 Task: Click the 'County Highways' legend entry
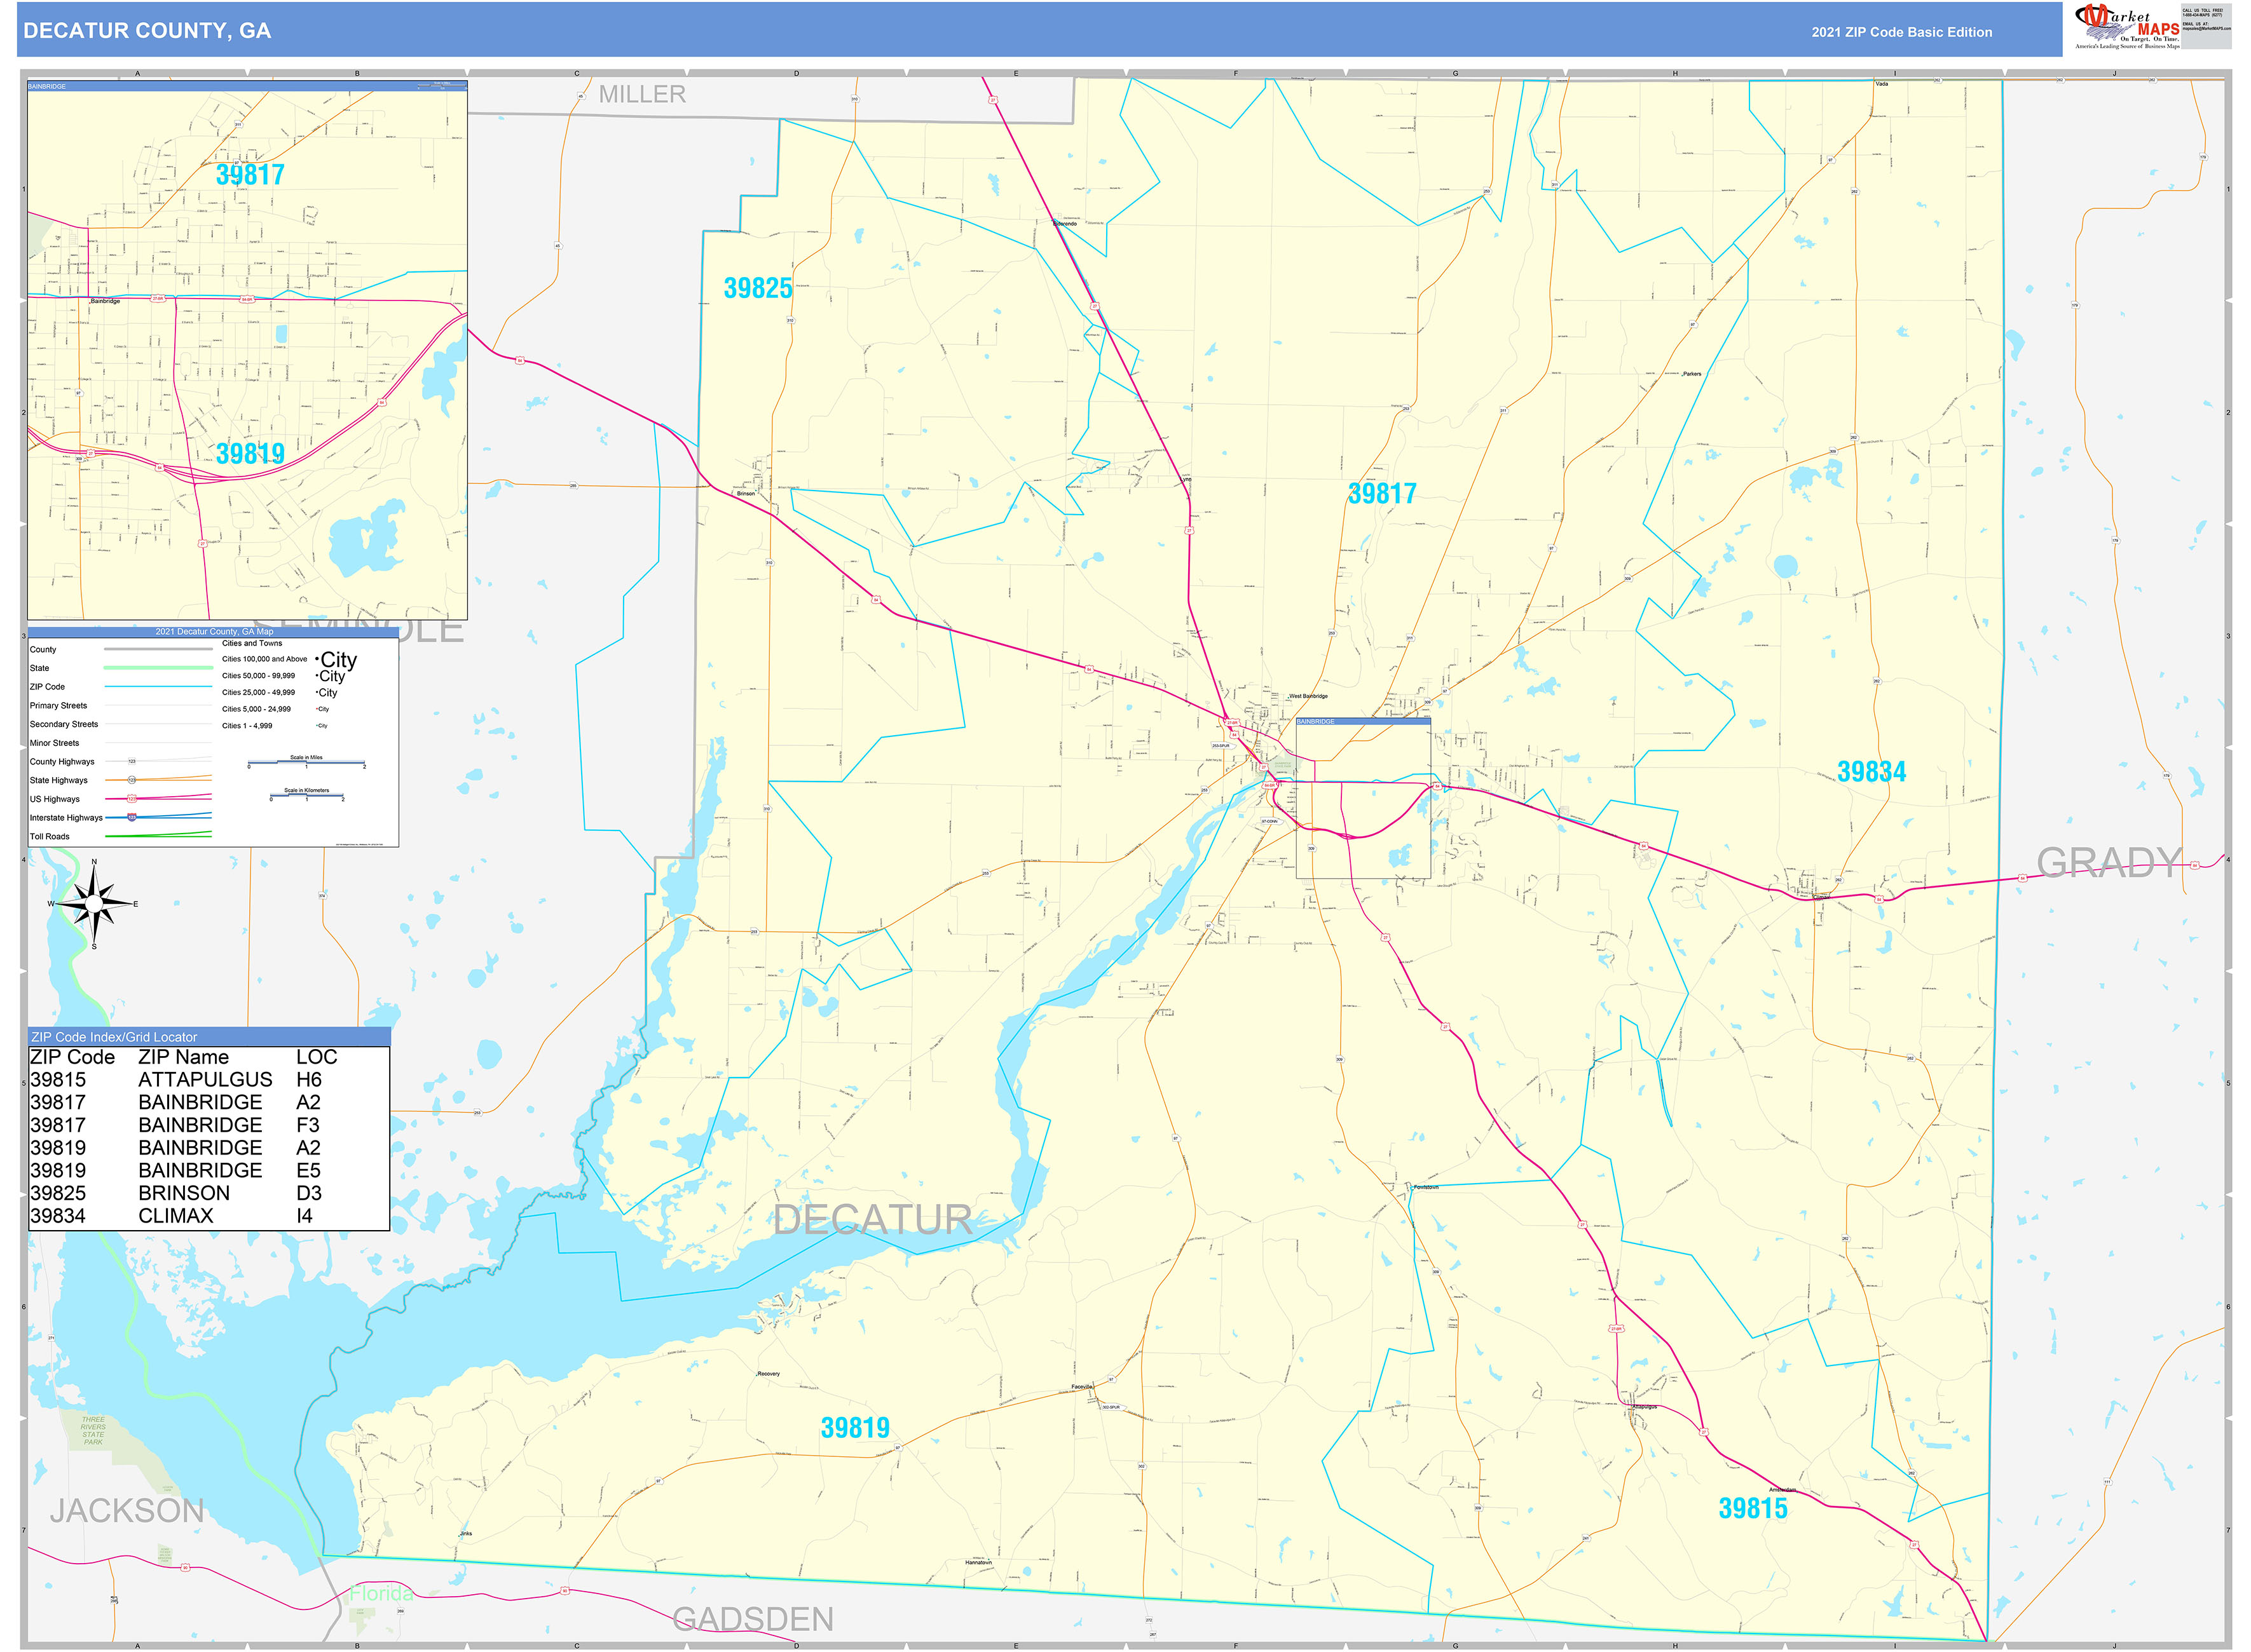[62, 762]
